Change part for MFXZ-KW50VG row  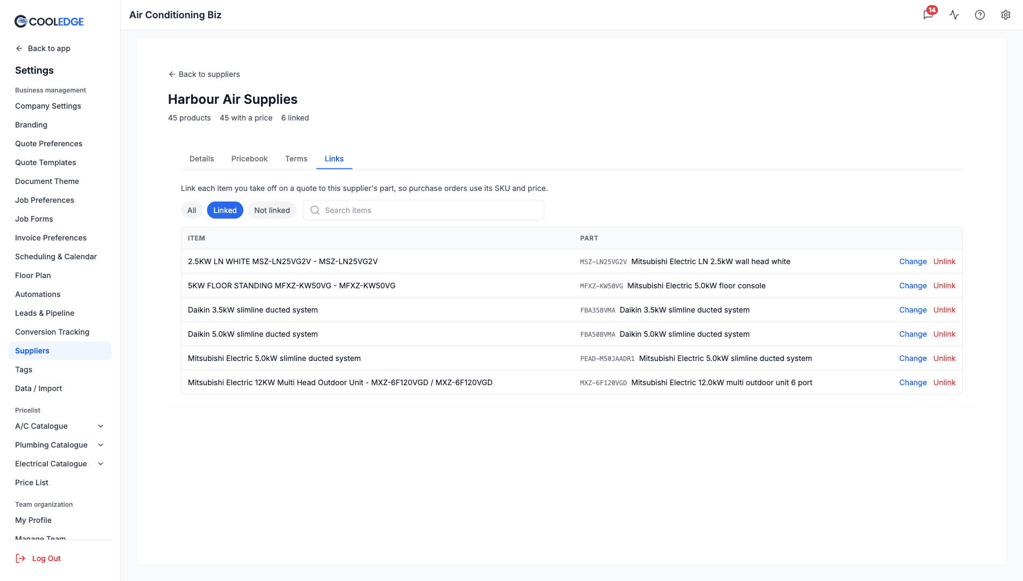[x=913, y=286]
